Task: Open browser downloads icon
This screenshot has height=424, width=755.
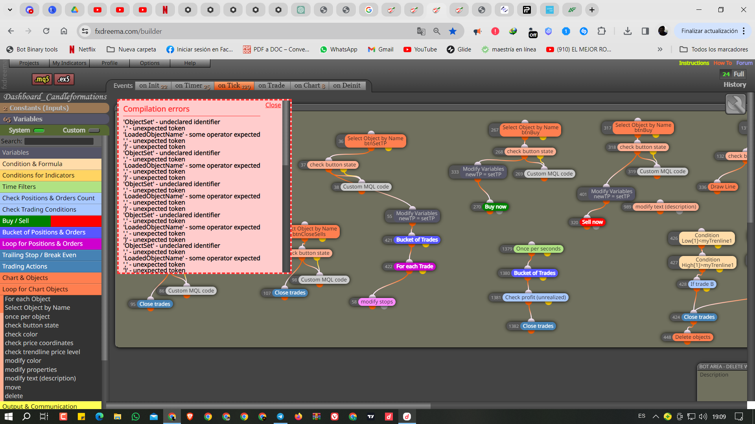Action: (x=628, y=31)
